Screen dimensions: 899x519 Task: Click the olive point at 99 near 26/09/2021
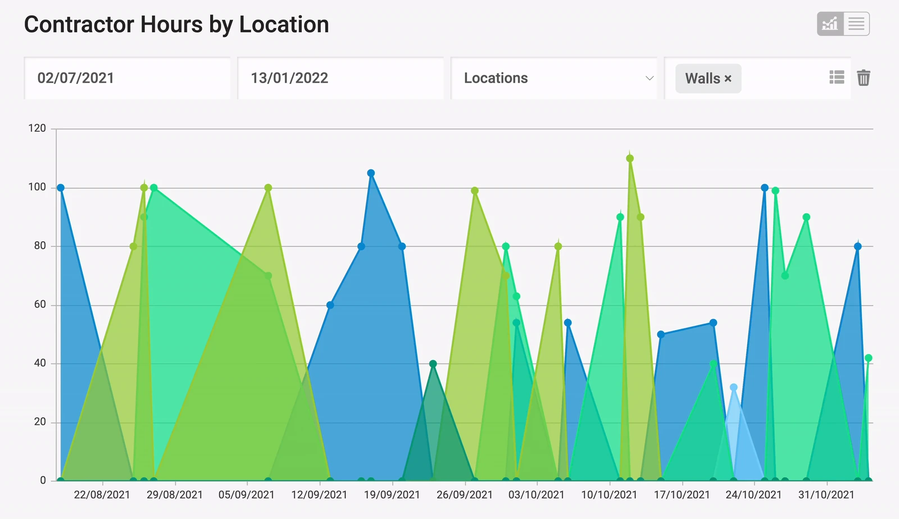(475, 191)
